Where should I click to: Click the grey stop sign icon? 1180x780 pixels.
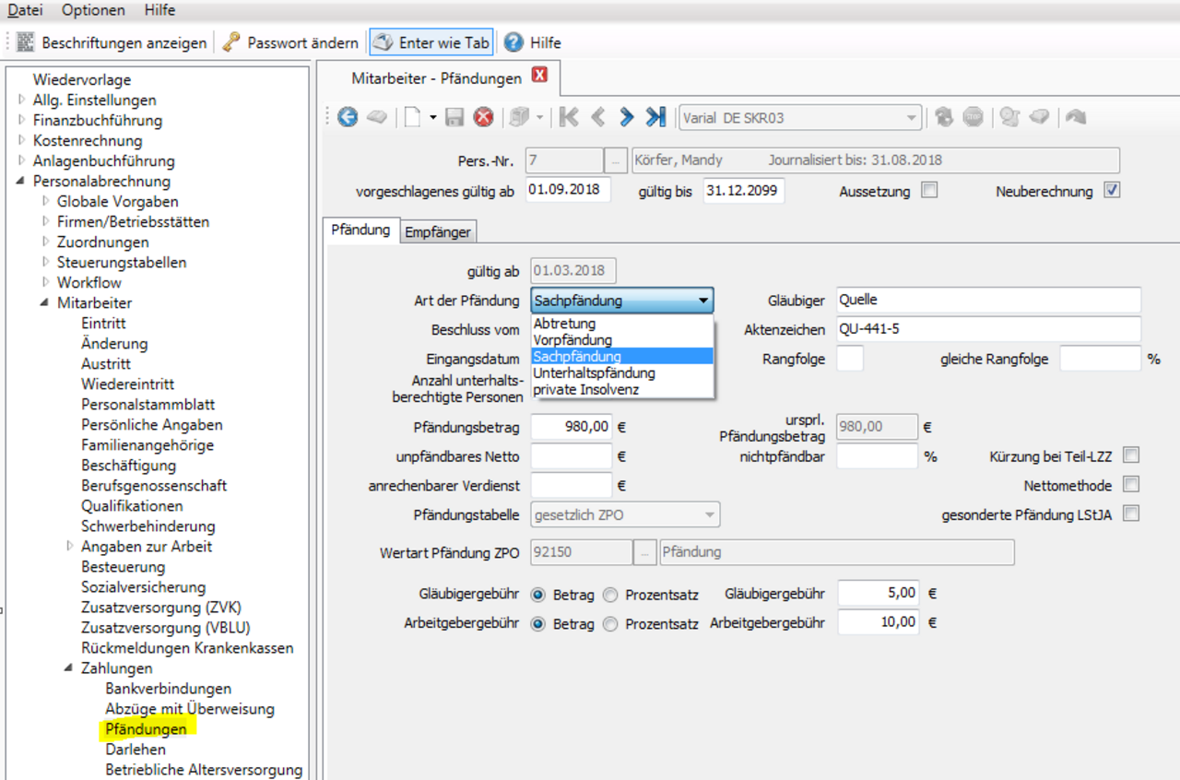click(x=973, y=117)
